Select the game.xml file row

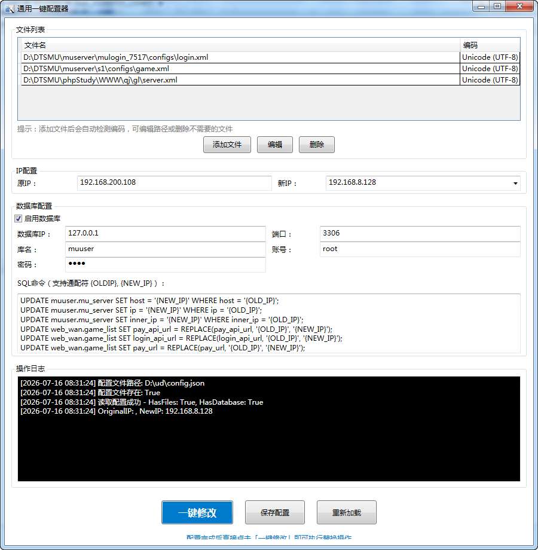(x=270, y=68)
